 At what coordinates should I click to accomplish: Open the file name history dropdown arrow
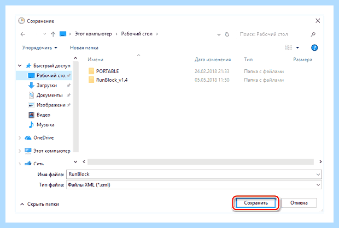click(x=318, y=175)
